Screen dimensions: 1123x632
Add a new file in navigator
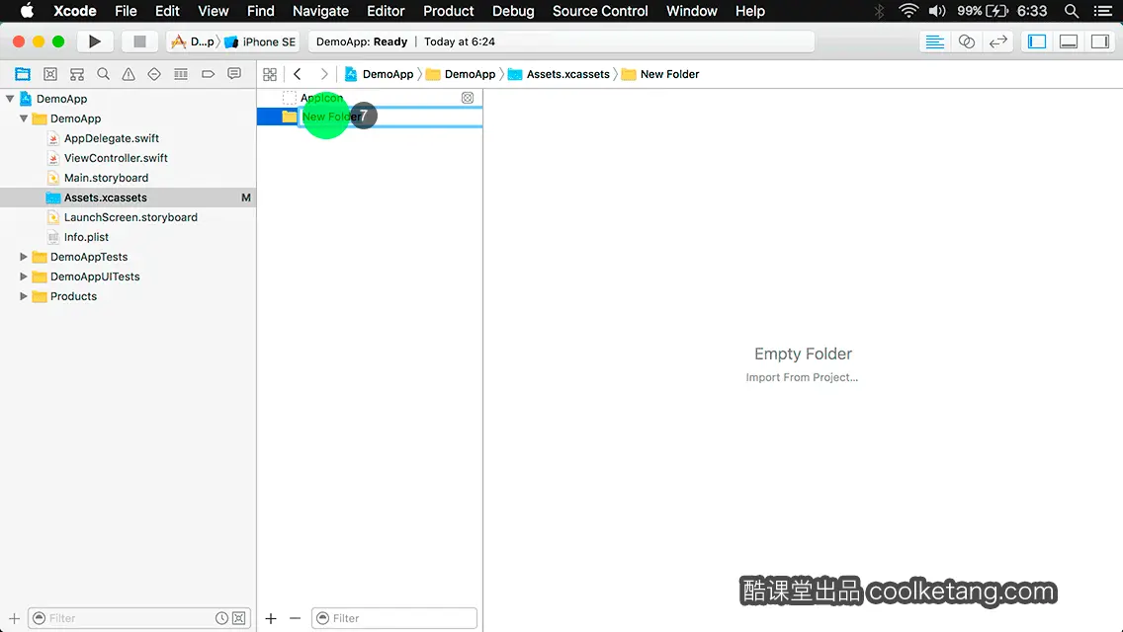click(14, 618)
